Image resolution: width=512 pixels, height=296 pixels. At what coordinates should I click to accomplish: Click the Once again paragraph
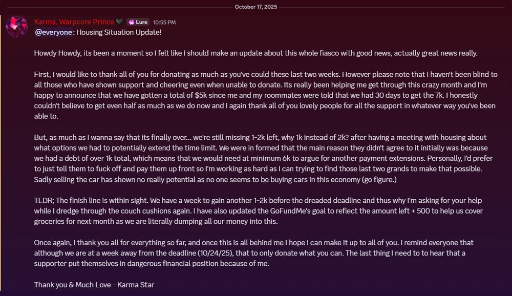click(x=254, y=253)
